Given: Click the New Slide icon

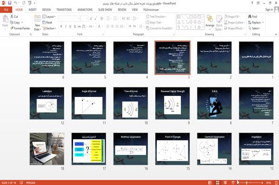Looking at the screenshot, I should pos(37,19).
